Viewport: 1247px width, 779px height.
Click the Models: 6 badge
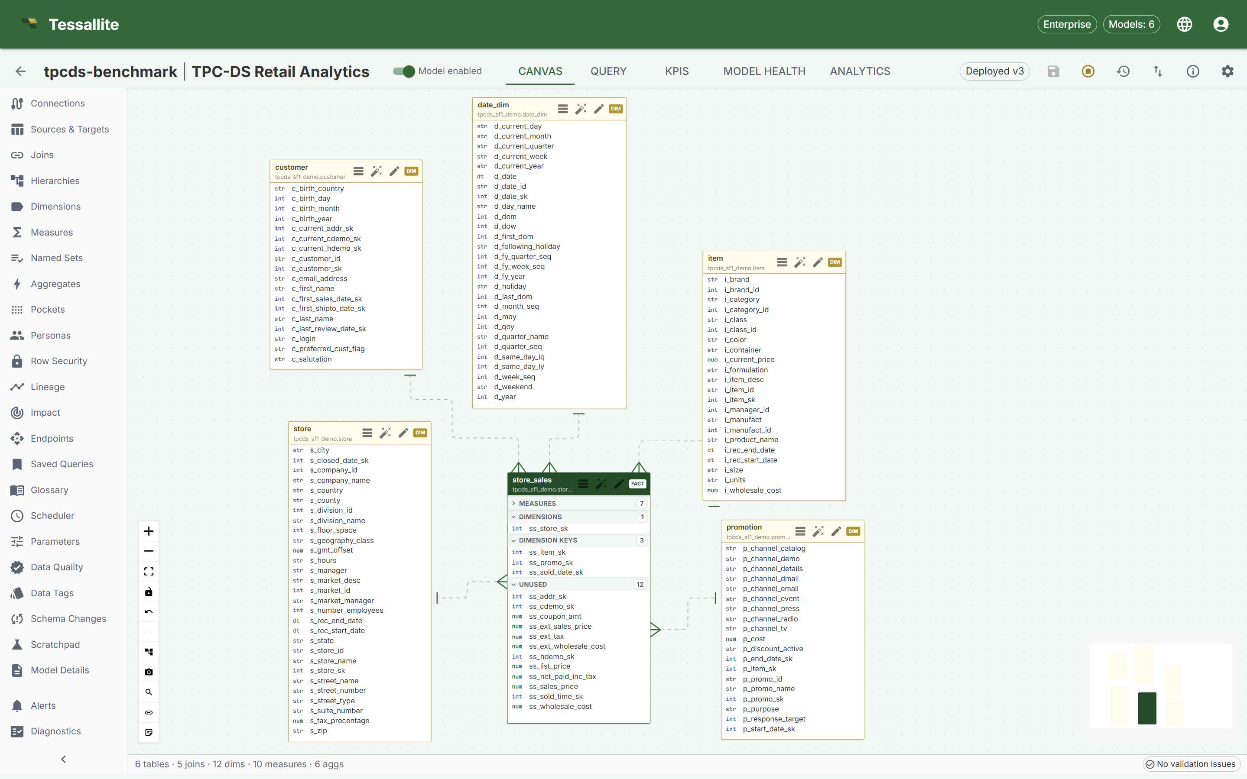(x=1131, y=24)
